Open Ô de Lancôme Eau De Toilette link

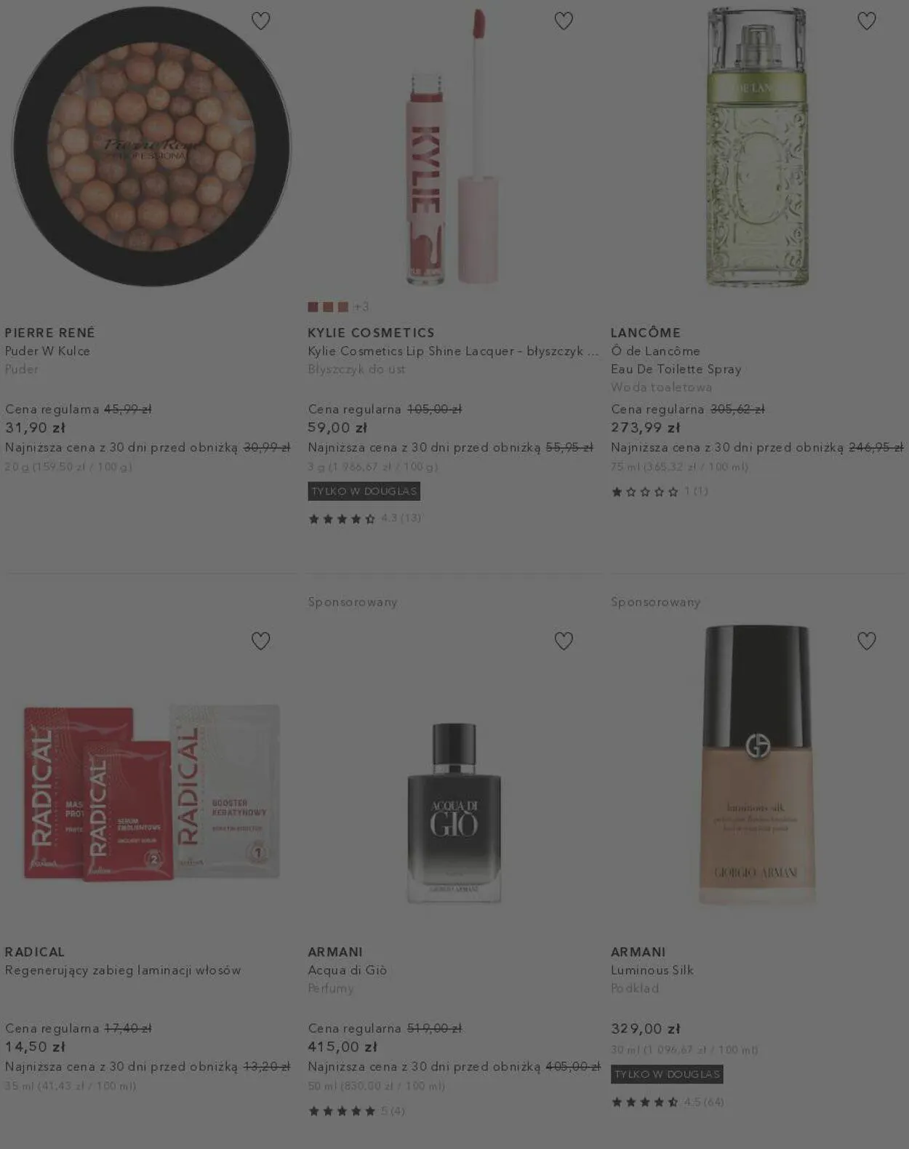click(676, 360)
